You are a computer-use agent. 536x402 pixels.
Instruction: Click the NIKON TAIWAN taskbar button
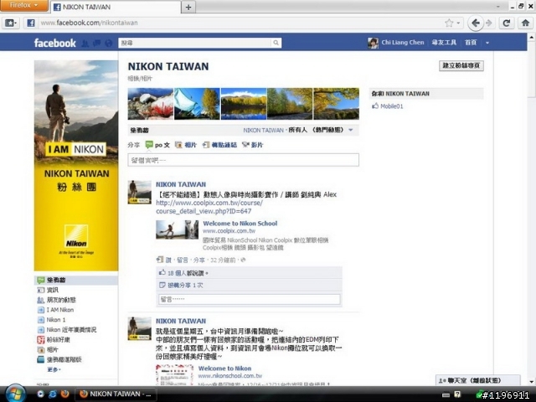coord(116,394)
